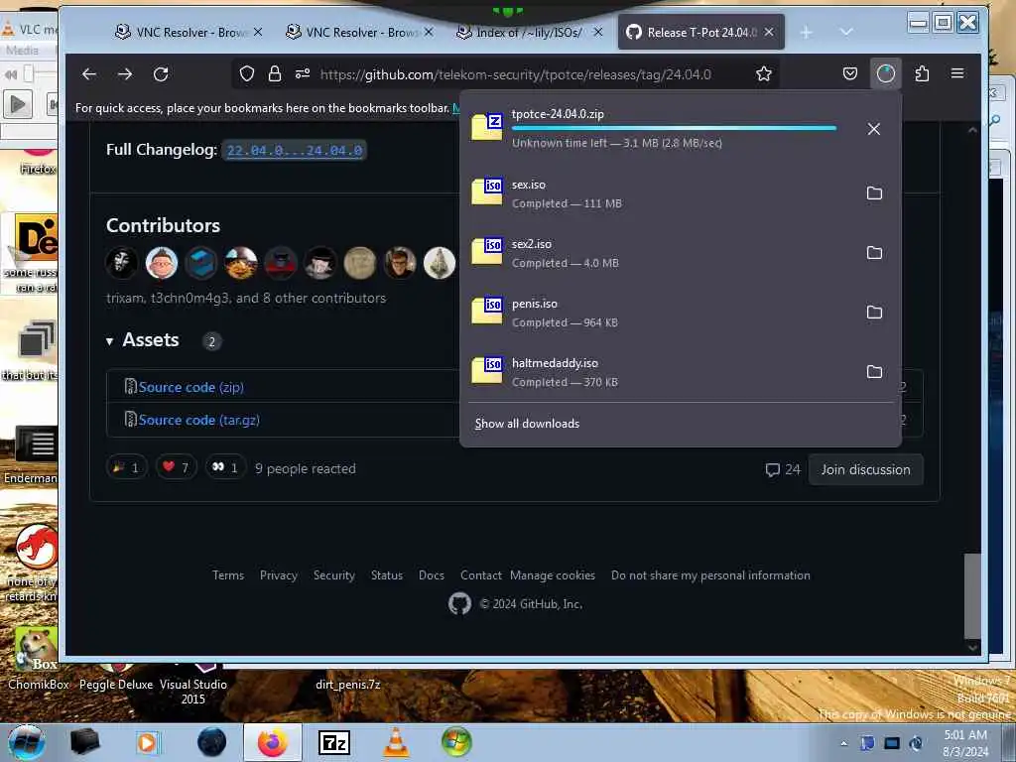Click the first contributor avatar with mask
1016x762 pixels.
pos(122,264)
